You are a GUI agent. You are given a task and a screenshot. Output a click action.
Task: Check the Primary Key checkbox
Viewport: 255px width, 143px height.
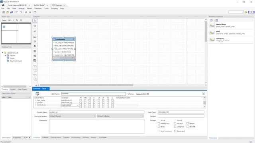coord(159,124)
